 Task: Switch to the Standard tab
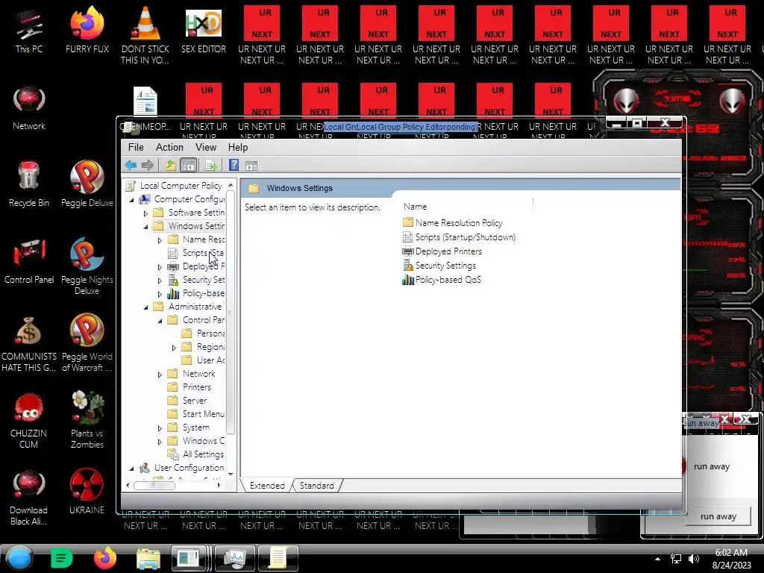click(x=316, y=486)
